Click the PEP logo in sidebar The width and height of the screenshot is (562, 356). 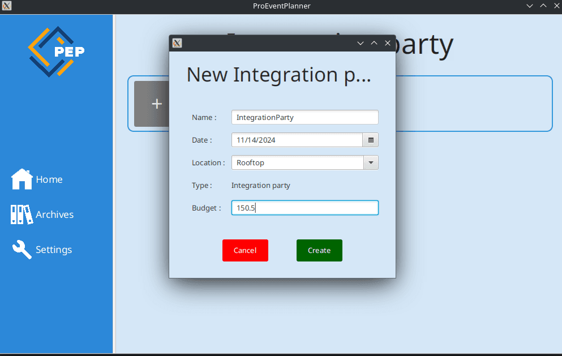pyautogui.click(x=57, y=52)
